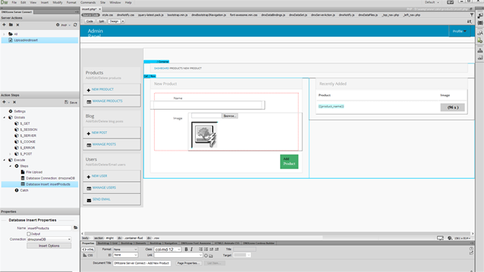This screenshot has height=272, width=484.
Task: Apply bold formatting in Properties panel
Action: (186, 249)
